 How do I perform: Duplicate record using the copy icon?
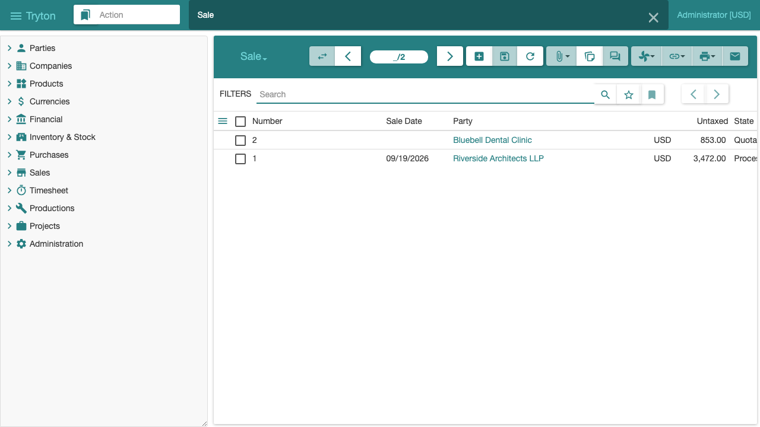(590, 56)
